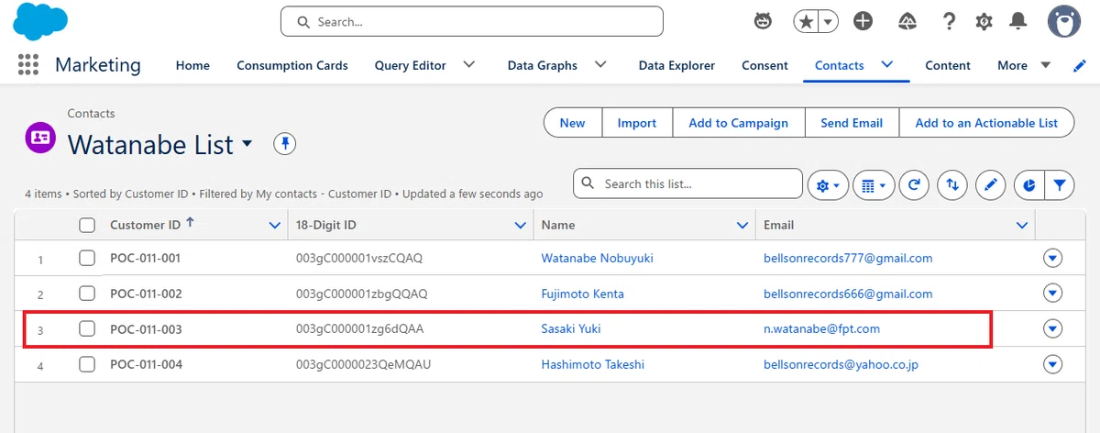Viewport: 1100px width, 433px height.
Task: Click the pencil icon to edit navigation bar
Action: coord(1079,65)
